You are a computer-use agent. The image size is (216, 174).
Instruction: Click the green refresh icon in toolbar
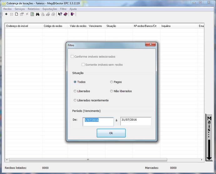(x=32, y=14)
